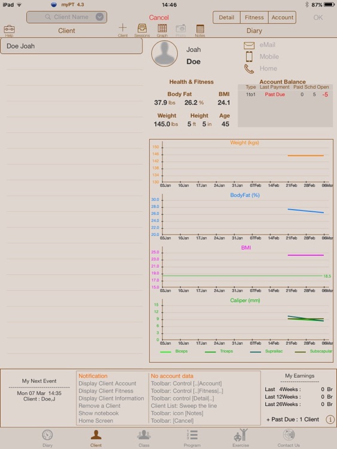Open the Sessions inbox icon
The width and height of the screenshot is (337, 449).
pyautogui.click(x=142, y=28)
